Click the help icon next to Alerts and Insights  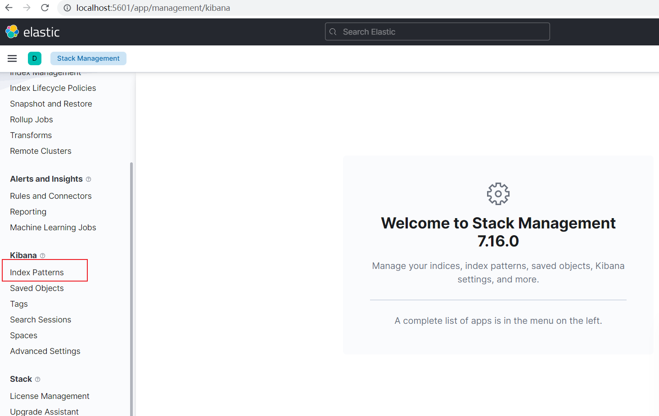88,179
